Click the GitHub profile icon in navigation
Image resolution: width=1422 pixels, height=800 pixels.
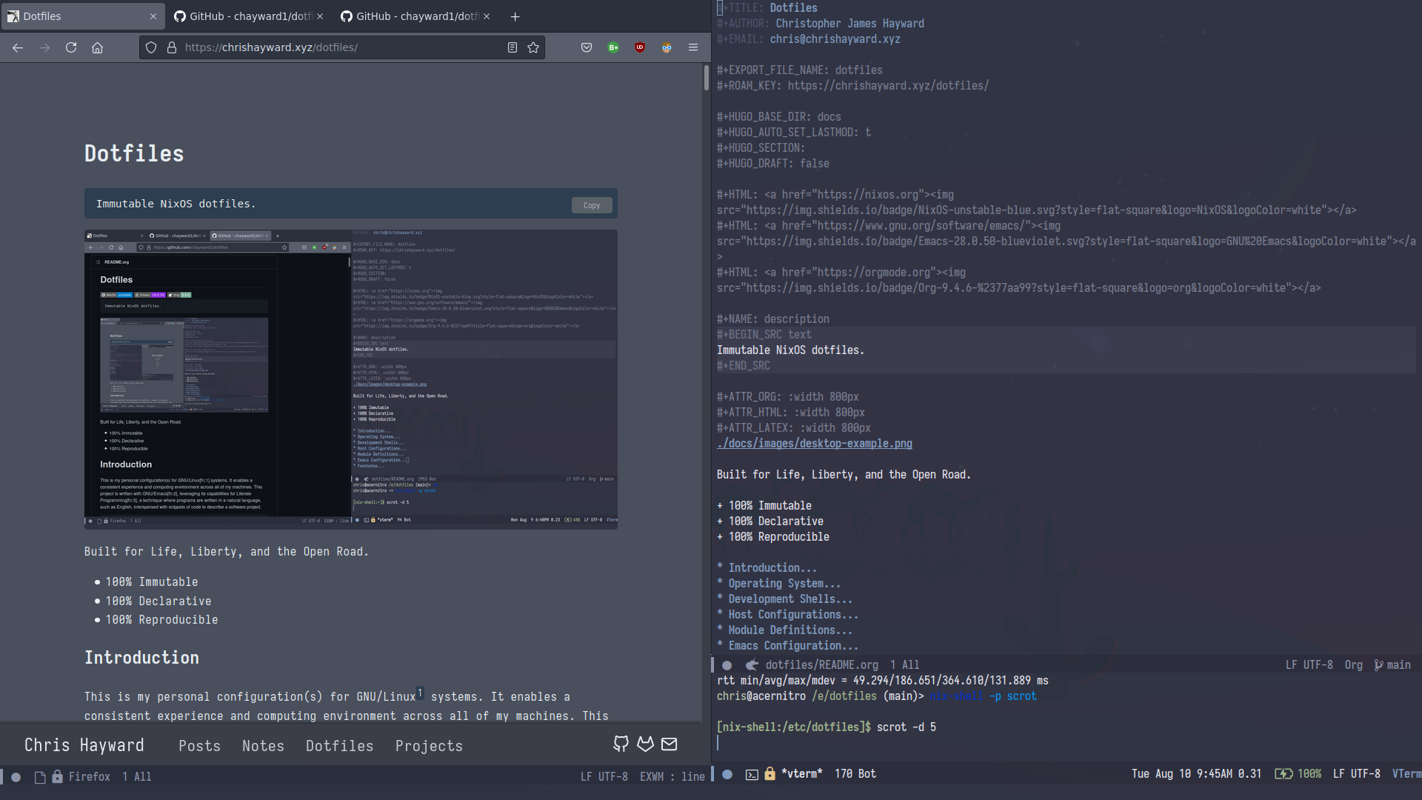pyautogui.click(x=620, y=744)
